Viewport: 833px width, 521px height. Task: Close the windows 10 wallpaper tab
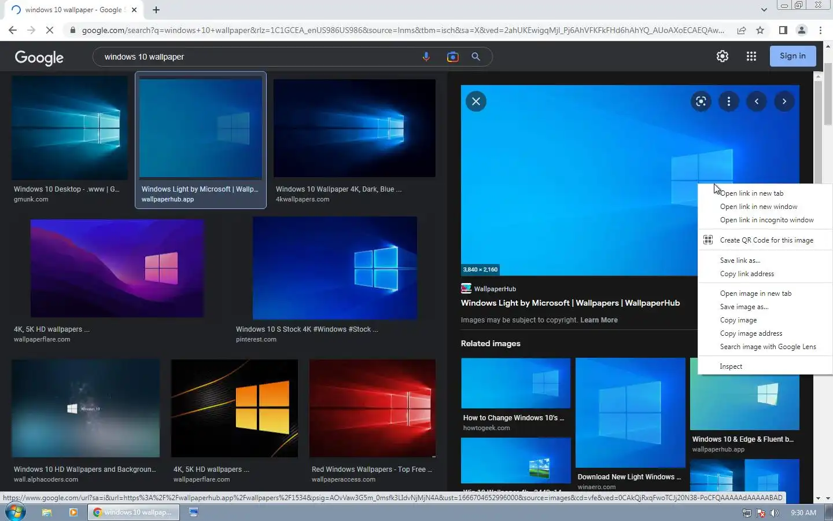pos(134,10)
